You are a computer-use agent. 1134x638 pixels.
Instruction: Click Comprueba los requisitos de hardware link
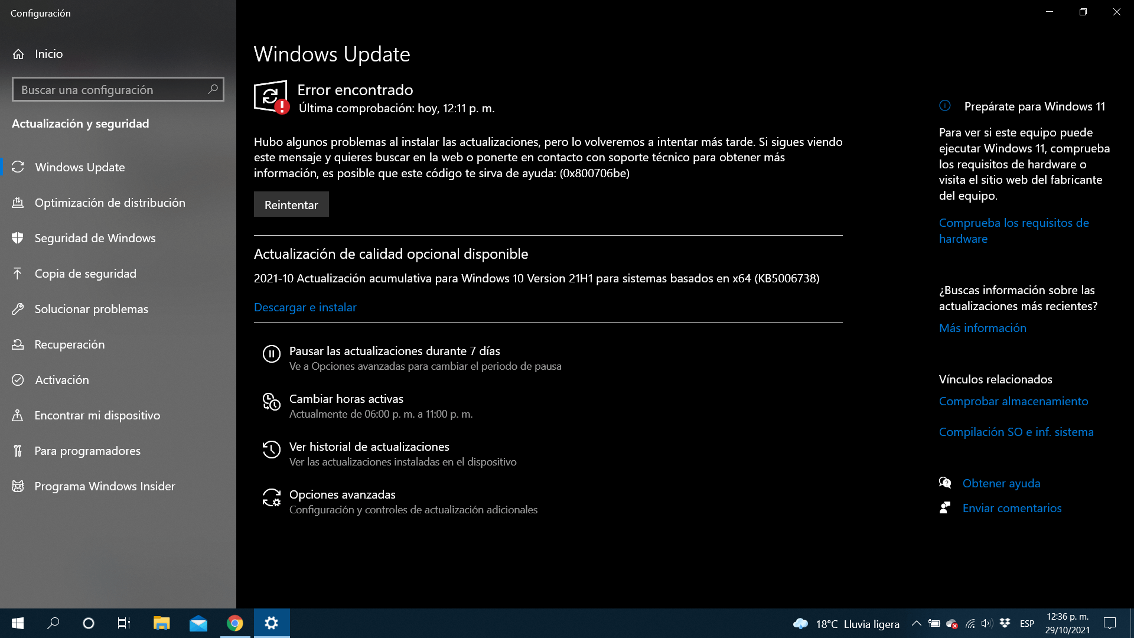(x=1014, y=230)
